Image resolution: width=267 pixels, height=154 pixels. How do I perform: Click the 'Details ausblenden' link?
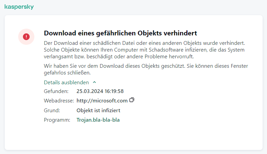(x=66, y=82)
